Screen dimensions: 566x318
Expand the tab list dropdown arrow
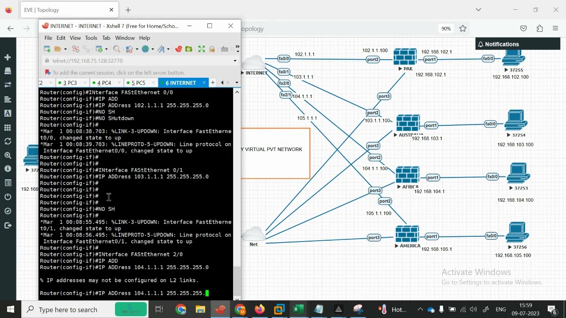(237, 83)
